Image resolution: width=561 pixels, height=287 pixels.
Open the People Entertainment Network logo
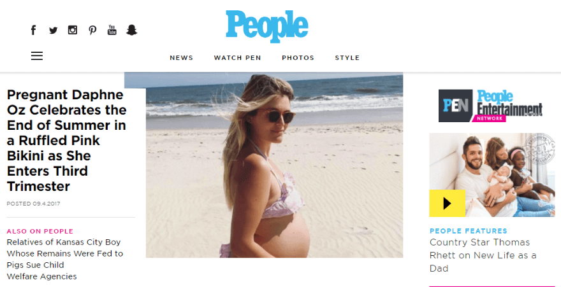click(x=490, y=106)
